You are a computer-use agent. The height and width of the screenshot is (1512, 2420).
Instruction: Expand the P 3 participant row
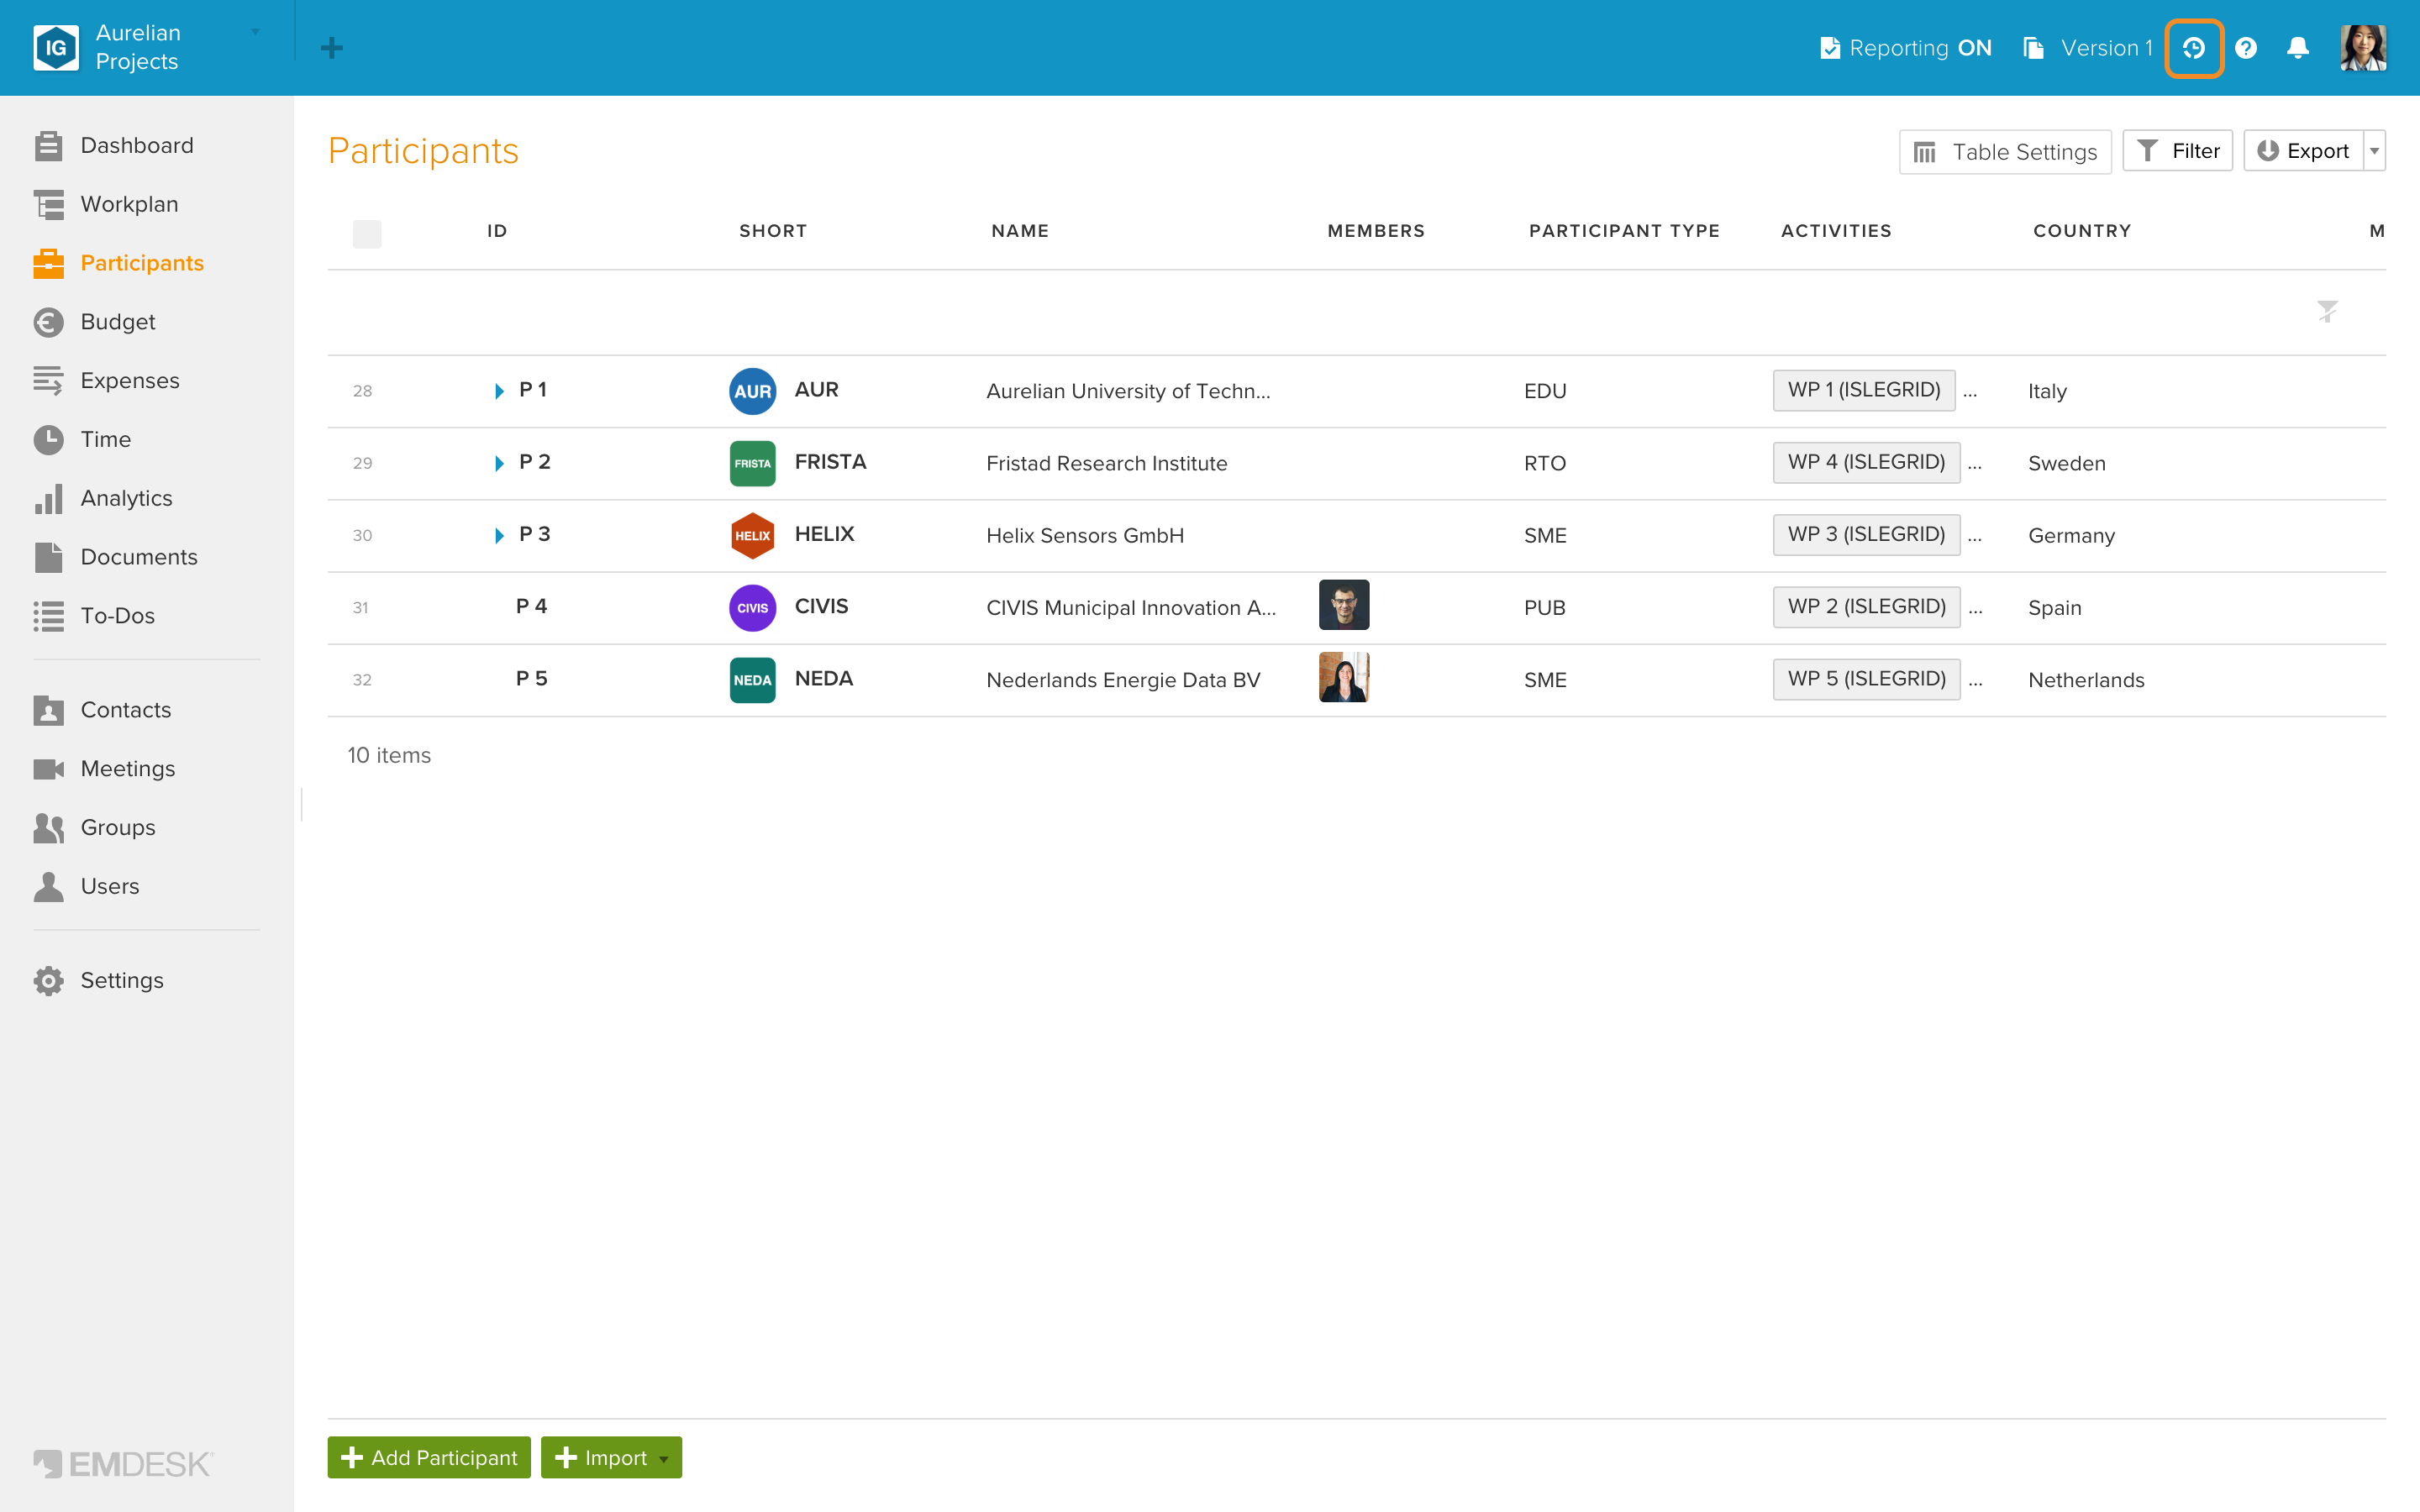click(x=499, y=535)
